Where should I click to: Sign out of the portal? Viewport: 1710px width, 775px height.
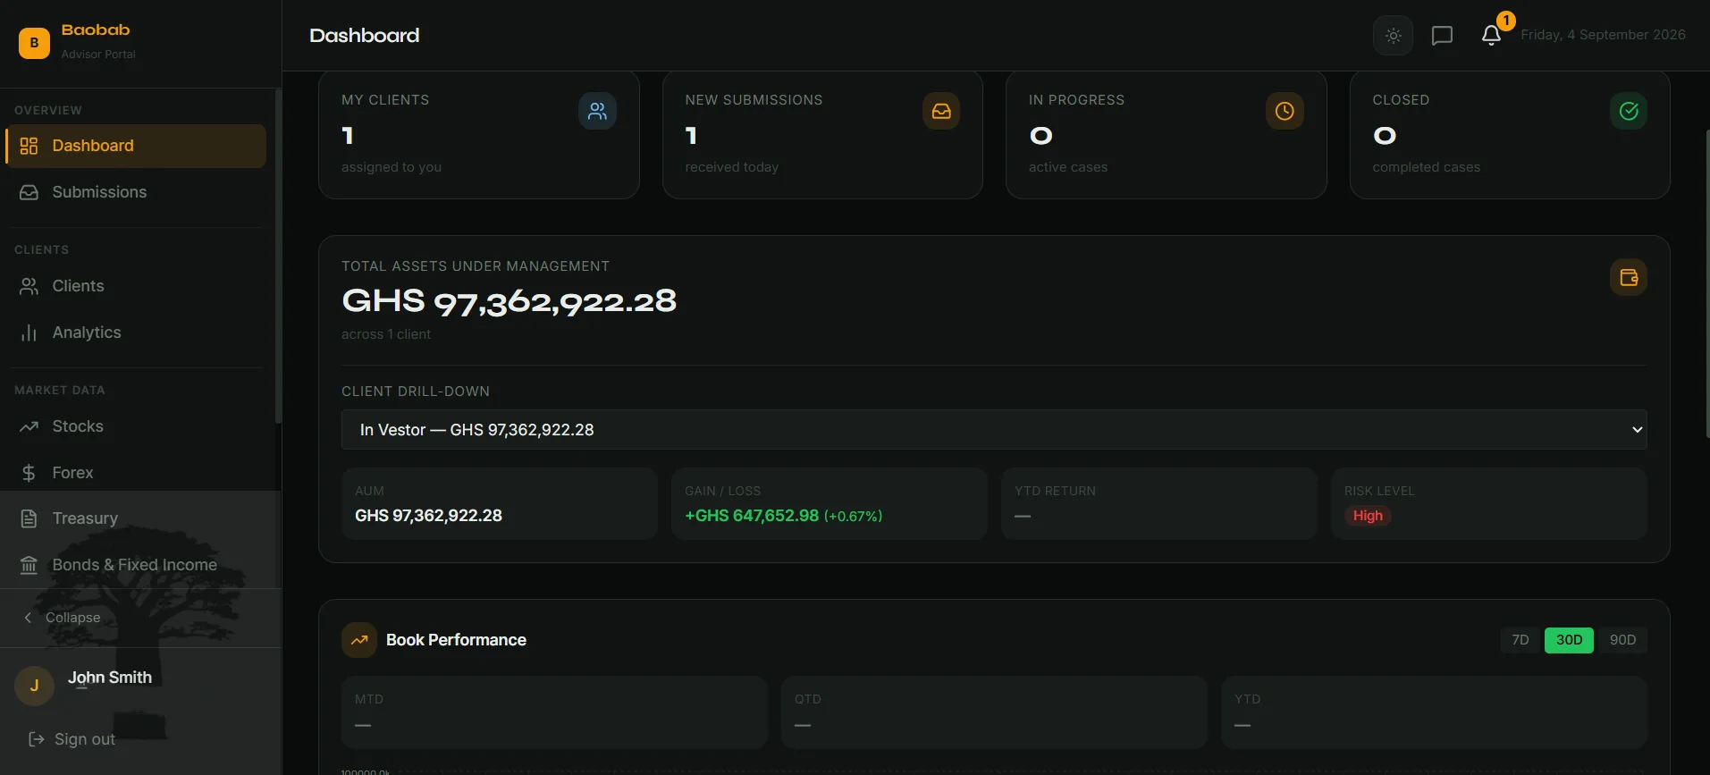click(x=72, y=739)
